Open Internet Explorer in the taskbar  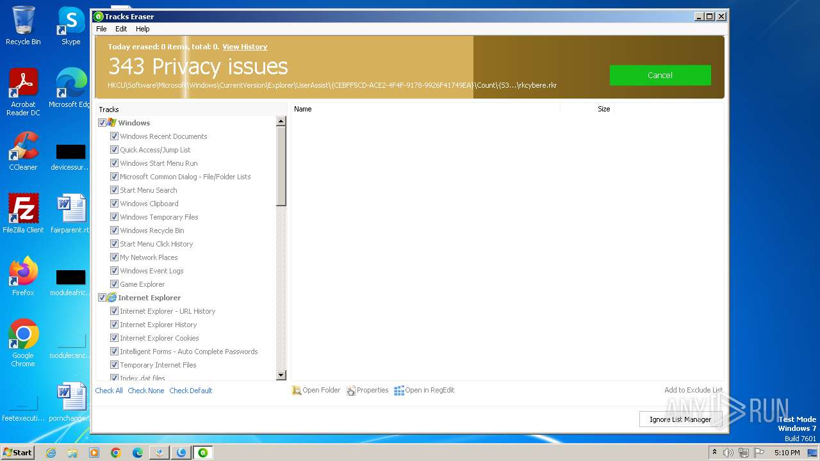tap(51, 453)
